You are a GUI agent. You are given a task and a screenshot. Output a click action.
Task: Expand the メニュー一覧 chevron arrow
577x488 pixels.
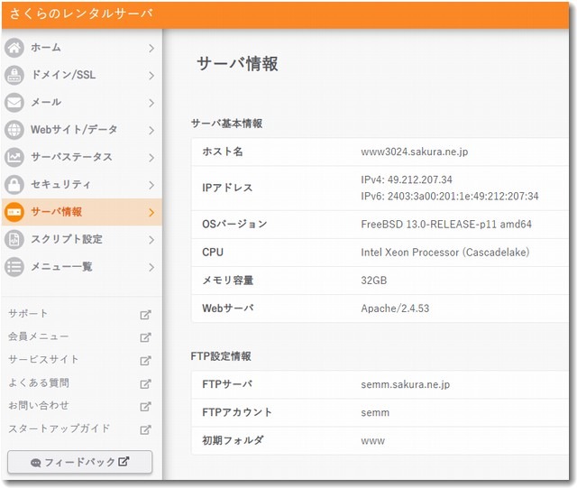point(151,267)
